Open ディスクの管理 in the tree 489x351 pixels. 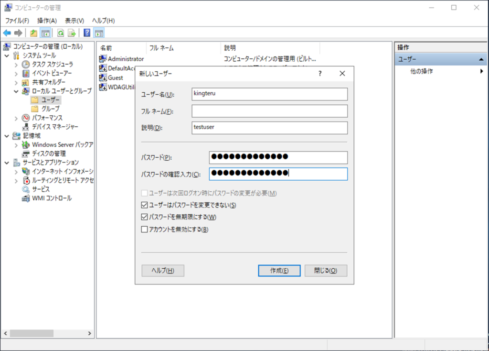coord(49,154)
